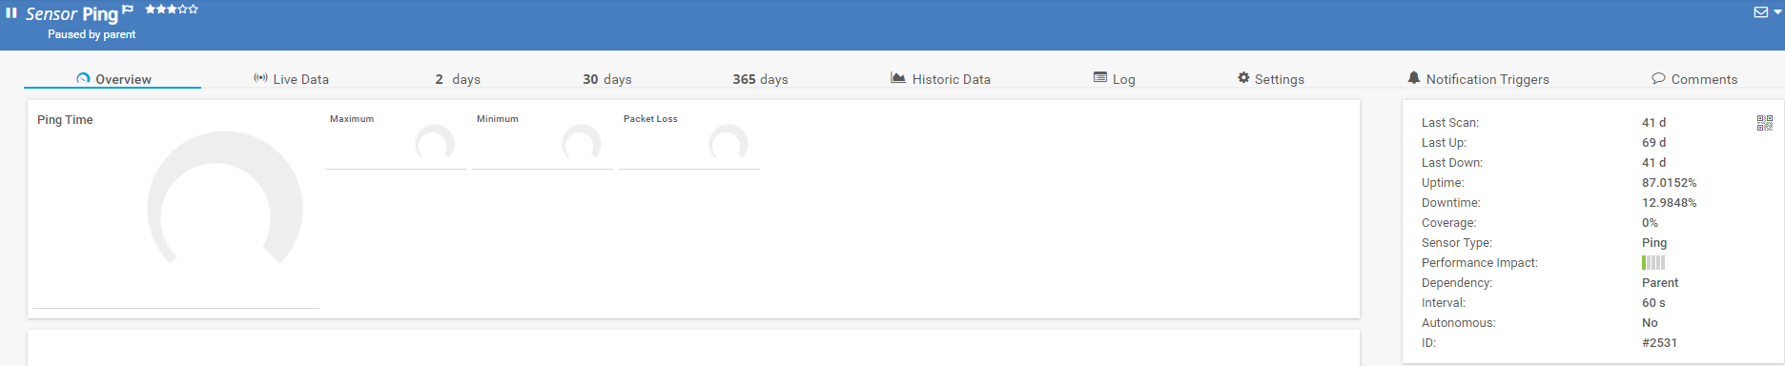Toggle the favorite flag next to Ping
Screen dimensions: 1785x366
point(128,10)
